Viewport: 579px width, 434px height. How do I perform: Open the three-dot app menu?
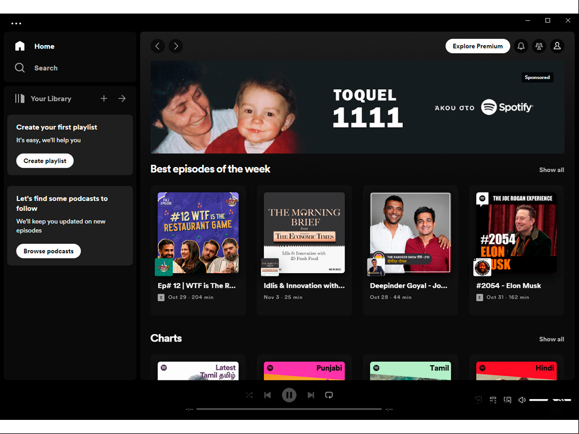[x=16, y=23]
